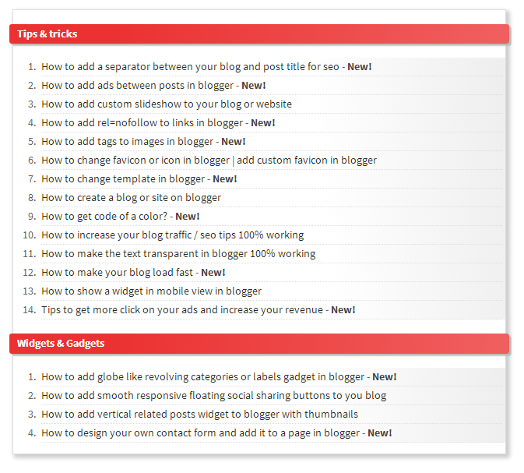Open 'How to change template in blogger' link
This screenshot has height=473, width=524.
pos(123,179)
